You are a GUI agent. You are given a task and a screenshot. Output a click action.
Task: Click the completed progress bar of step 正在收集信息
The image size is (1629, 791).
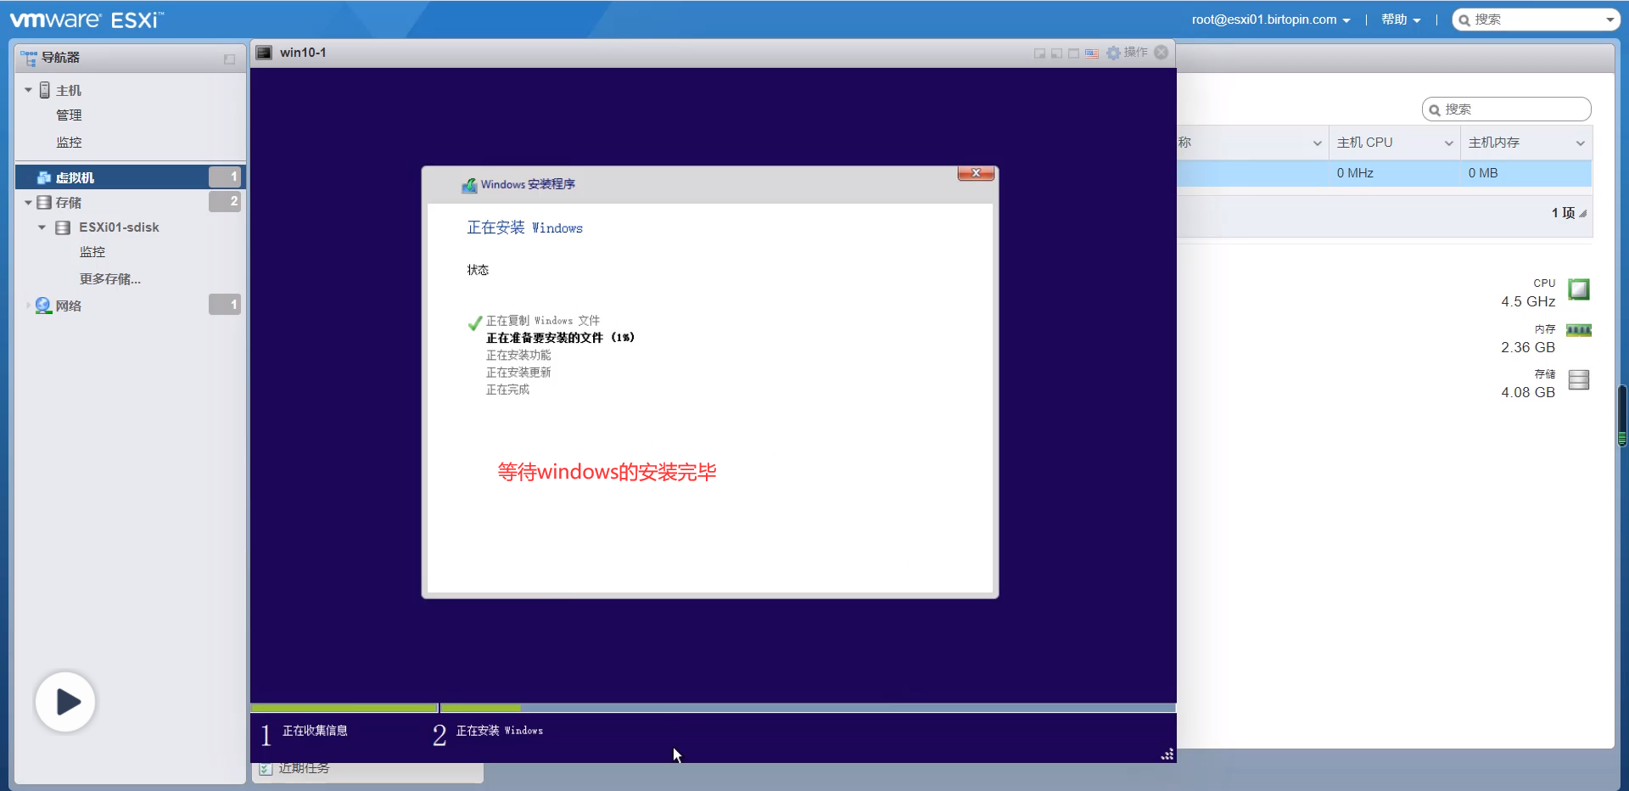pos(344,708)
